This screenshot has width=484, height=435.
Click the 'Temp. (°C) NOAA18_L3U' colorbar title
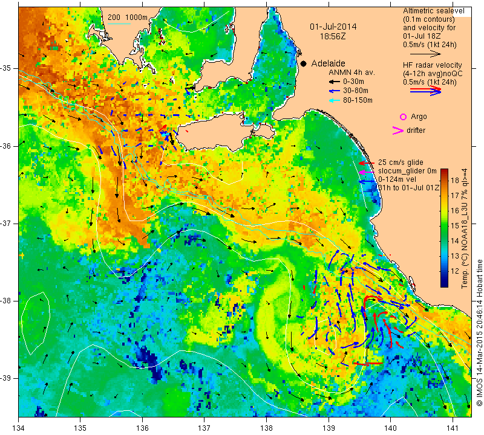(x=464, y=228)
